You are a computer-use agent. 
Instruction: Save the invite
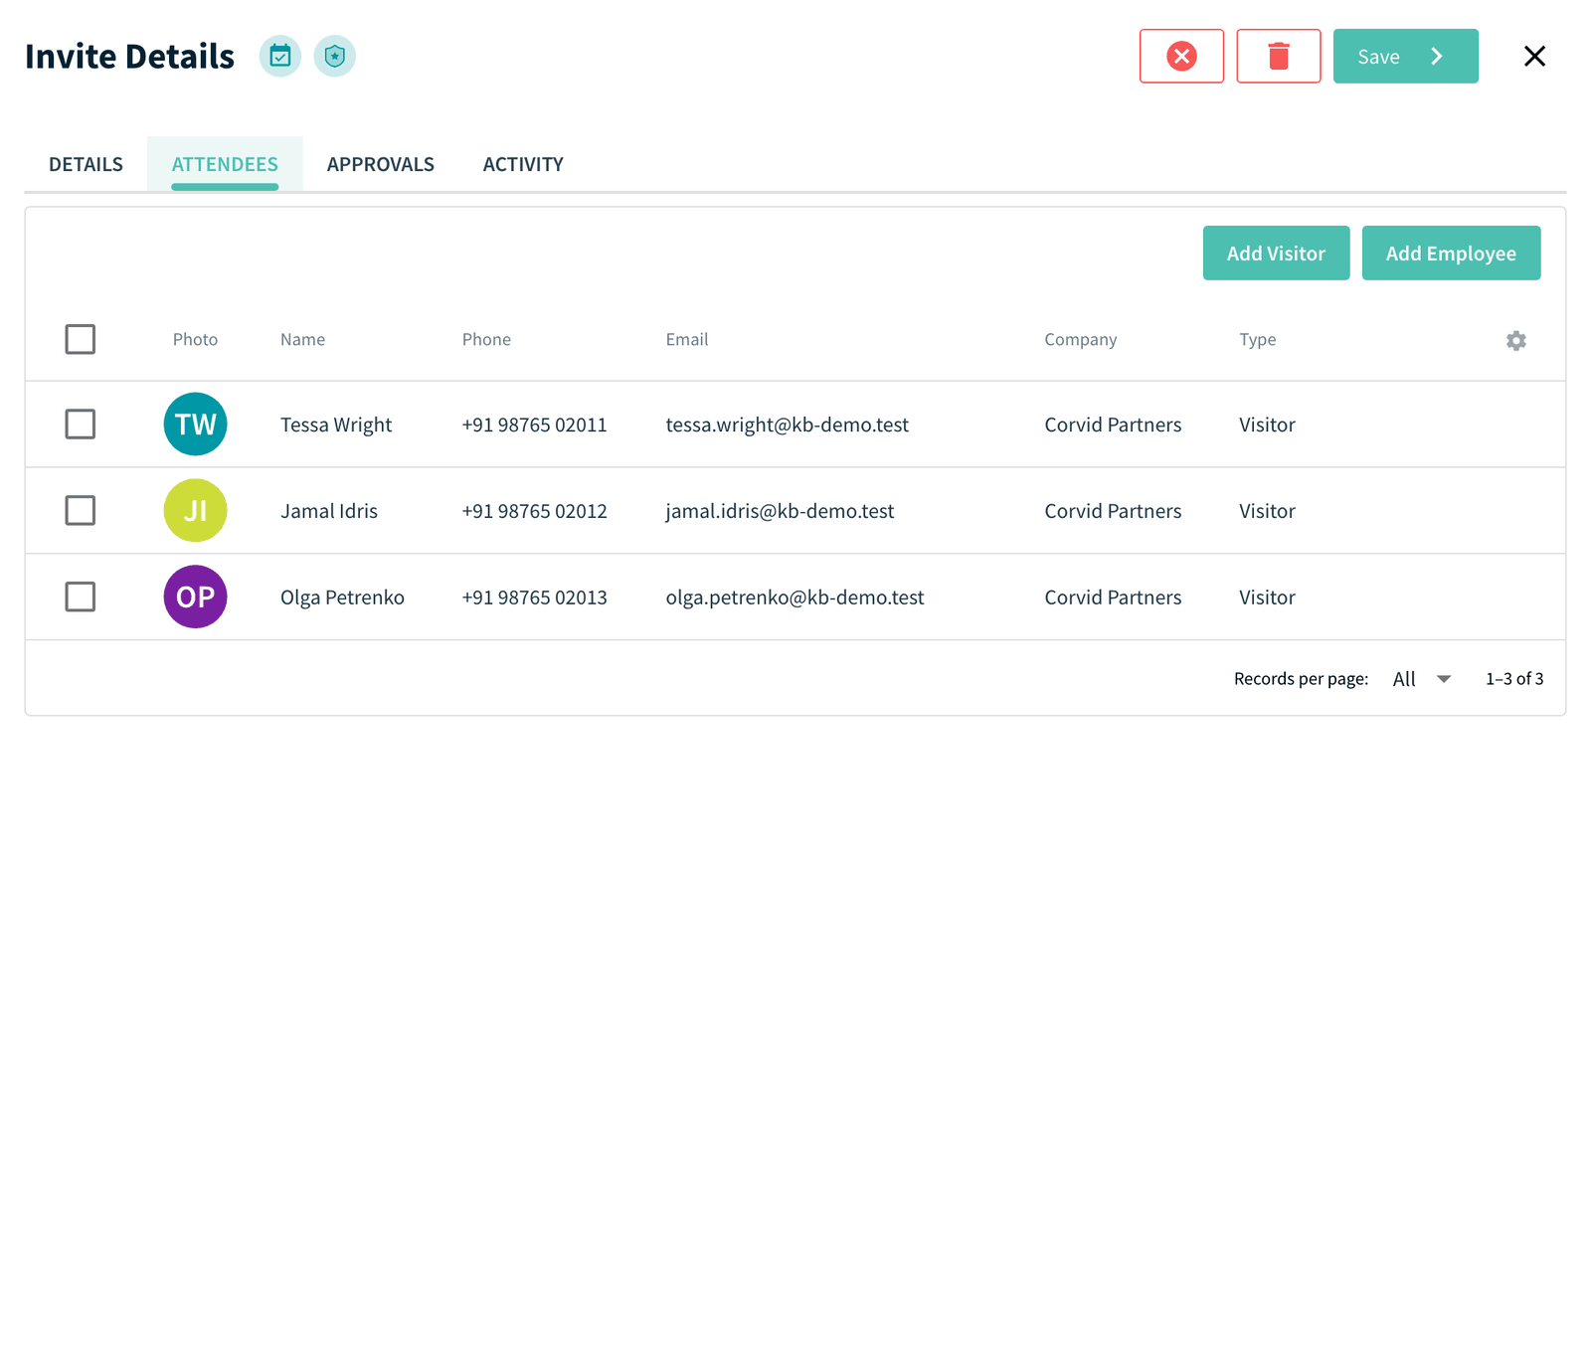(x=1405, y=56)
